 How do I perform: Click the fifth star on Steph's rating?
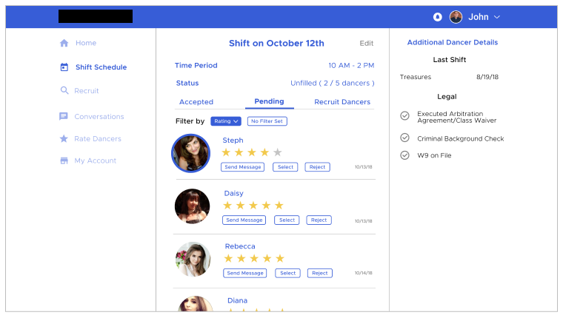[278, 152]
